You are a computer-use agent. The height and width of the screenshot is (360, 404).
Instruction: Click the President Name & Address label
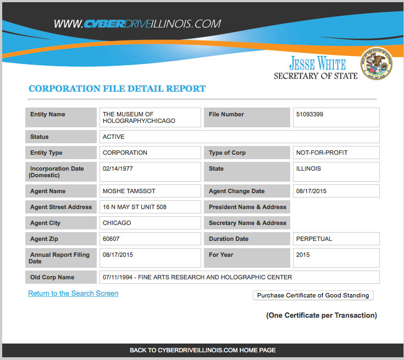coord(247,207)
